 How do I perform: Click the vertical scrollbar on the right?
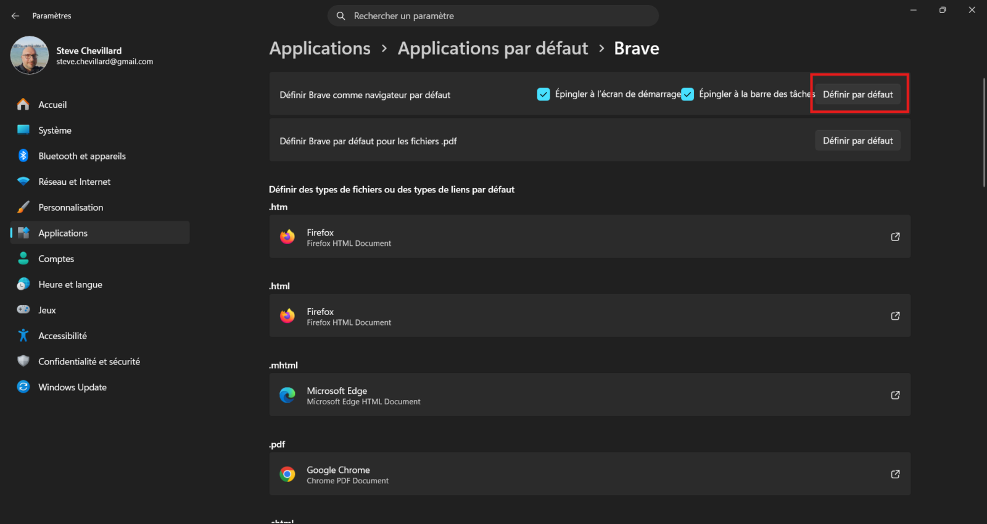984,133
